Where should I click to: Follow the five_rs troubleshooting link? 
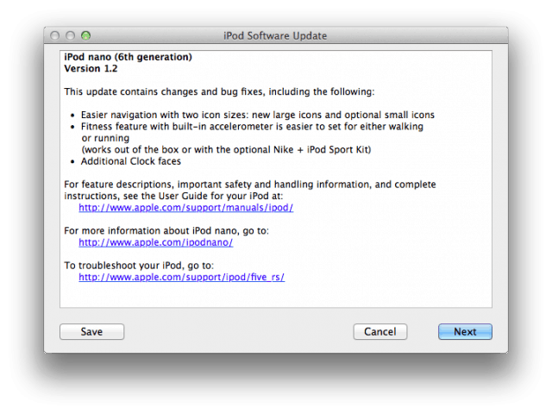tap(181, 277)
